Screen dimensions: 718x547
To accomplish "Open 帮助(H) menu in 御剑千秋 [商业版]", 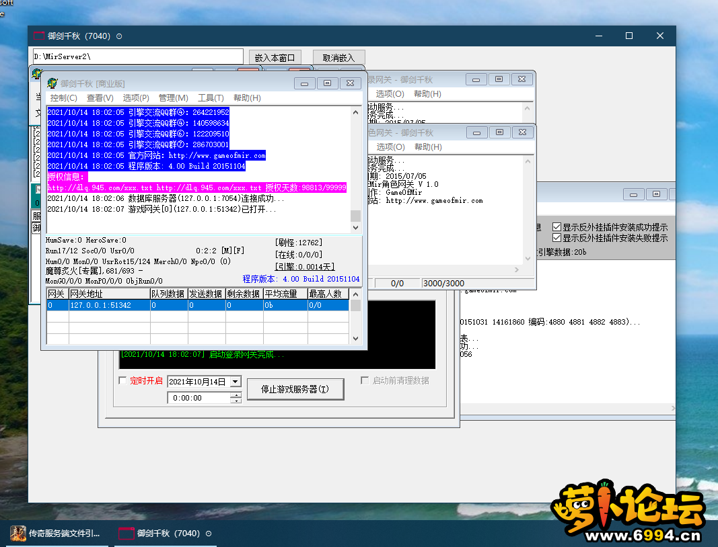I will tap(247, 98).
